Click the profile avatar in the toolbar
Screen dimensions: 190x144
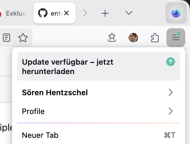tap(133, 38)
